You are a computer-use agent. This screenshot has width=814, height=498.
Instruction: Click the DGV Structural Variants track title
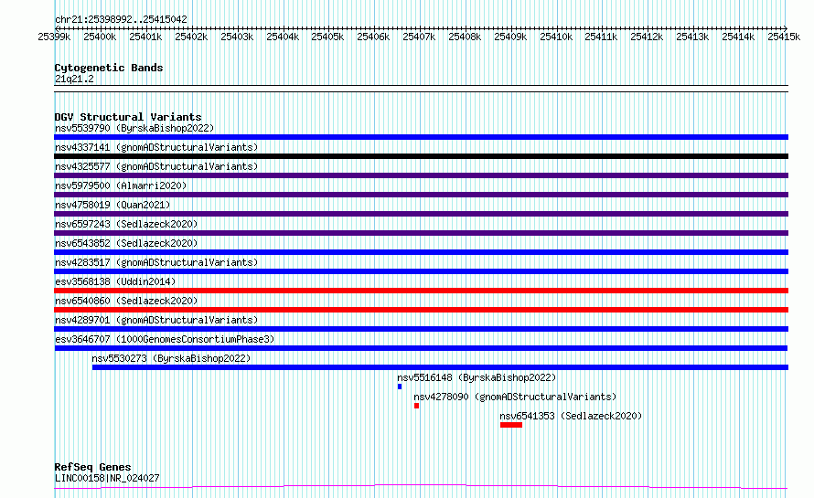128,117
